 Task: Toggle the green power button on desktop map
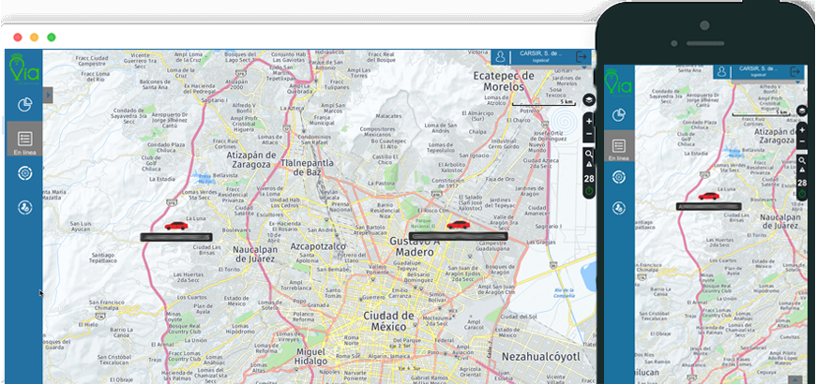589,191
